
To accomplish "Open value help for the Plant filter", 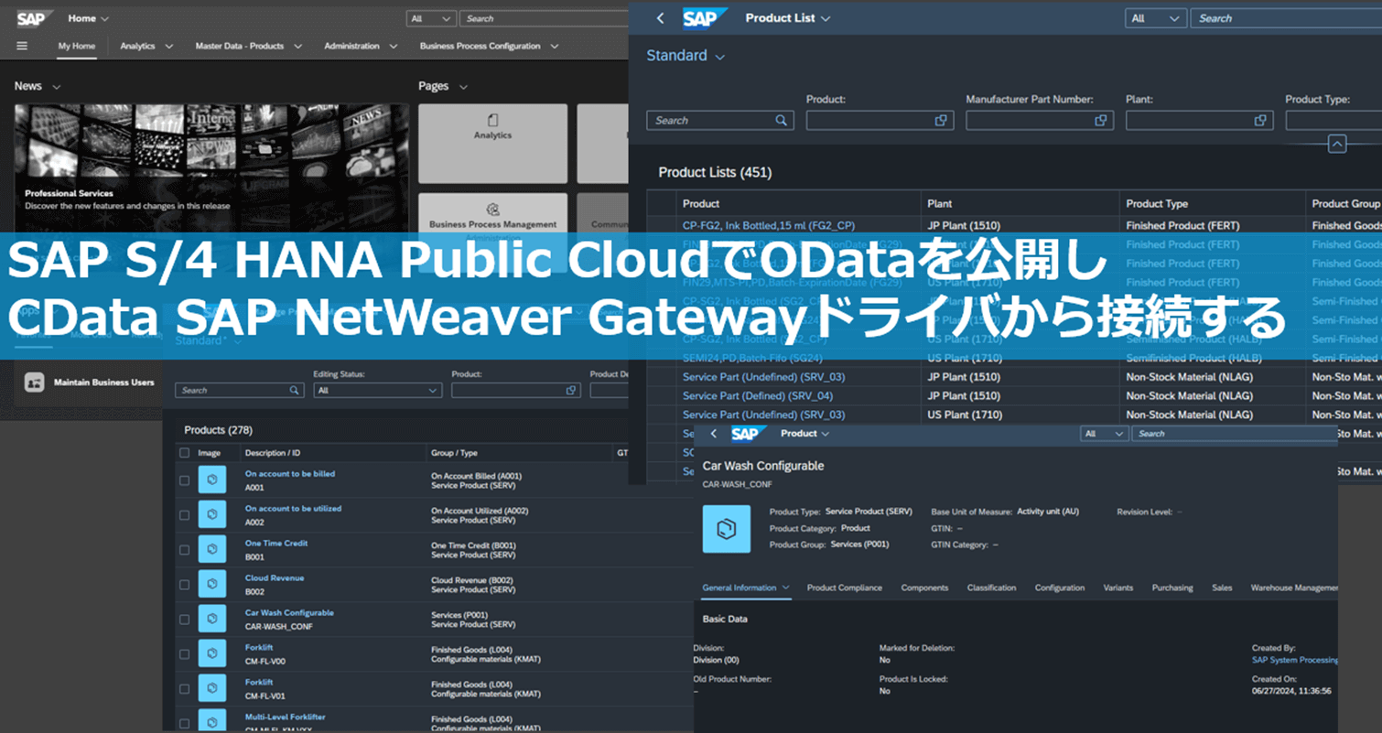I will [1260, 120].
